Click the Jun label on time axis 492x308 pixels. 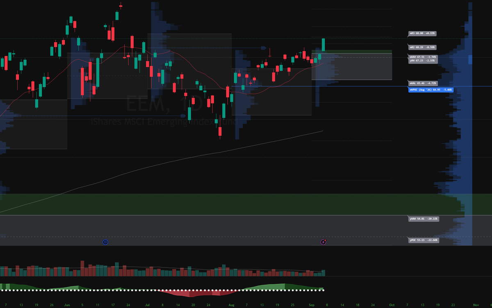coord(68,305)
